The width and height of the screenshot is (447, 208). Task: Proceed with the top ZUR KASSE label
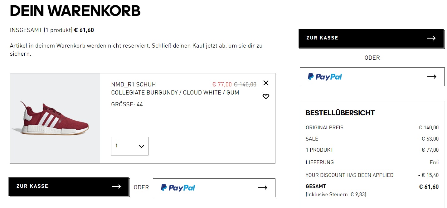pyautogui.click(x=322, y=38)
